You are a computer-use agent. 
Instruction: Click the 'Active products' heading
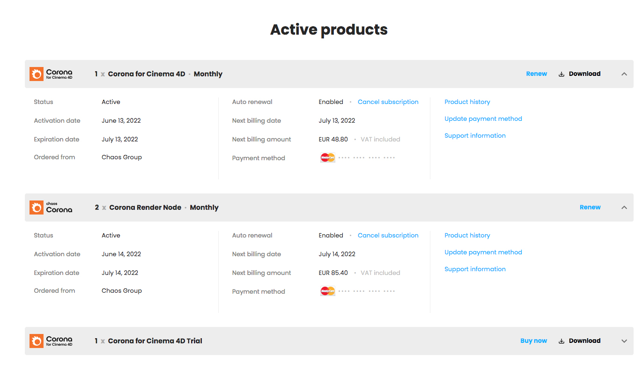(x=329, y=30)
